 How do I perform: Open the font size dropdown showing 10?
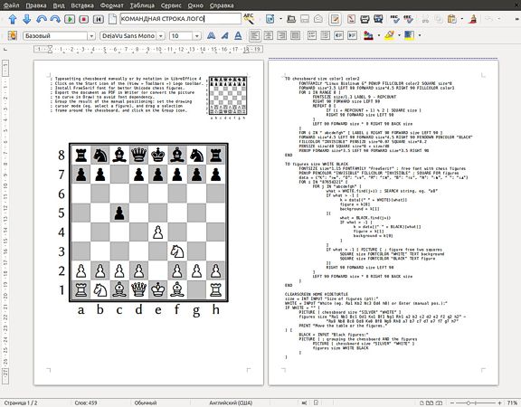[197, 36]
